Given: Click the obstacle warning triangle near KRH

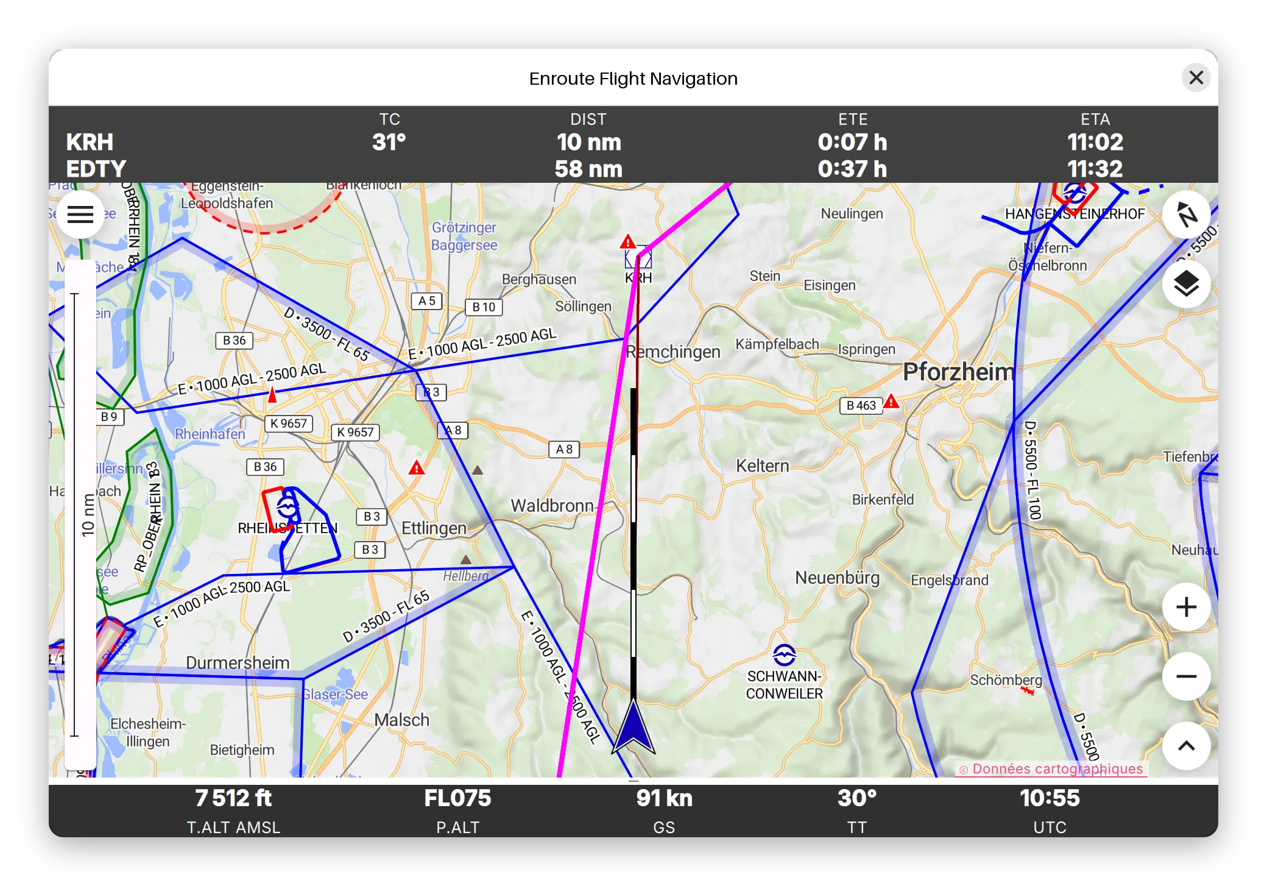Looking at the screenshot, I should coord(627,242).
